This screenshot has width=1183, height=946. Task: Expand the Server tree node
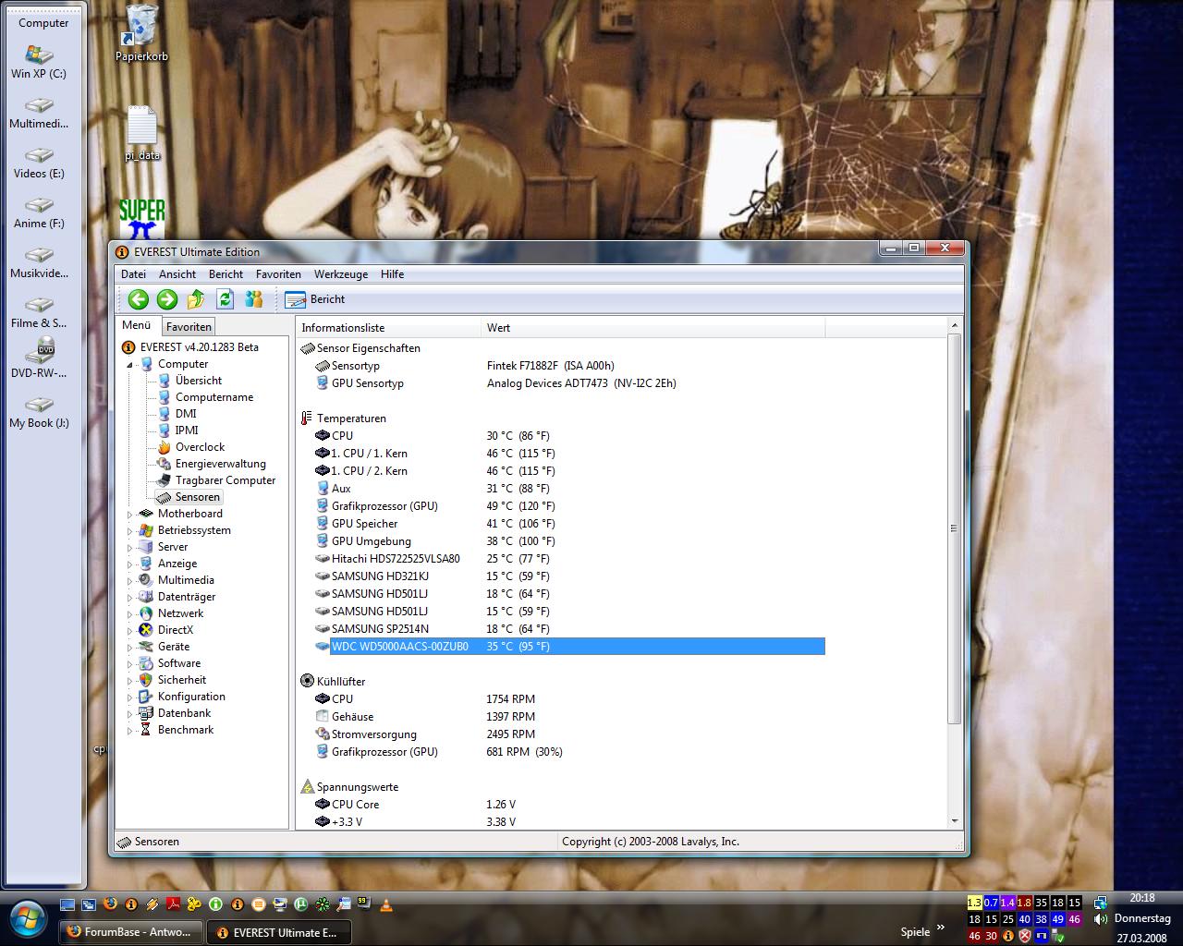[x=130, y=548]
